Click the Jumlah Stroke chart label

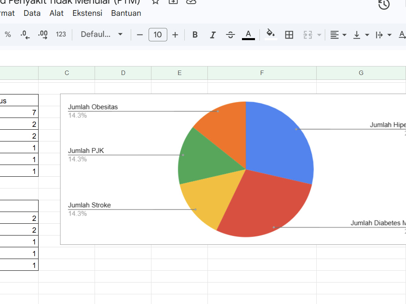click(x=89, y=205)
